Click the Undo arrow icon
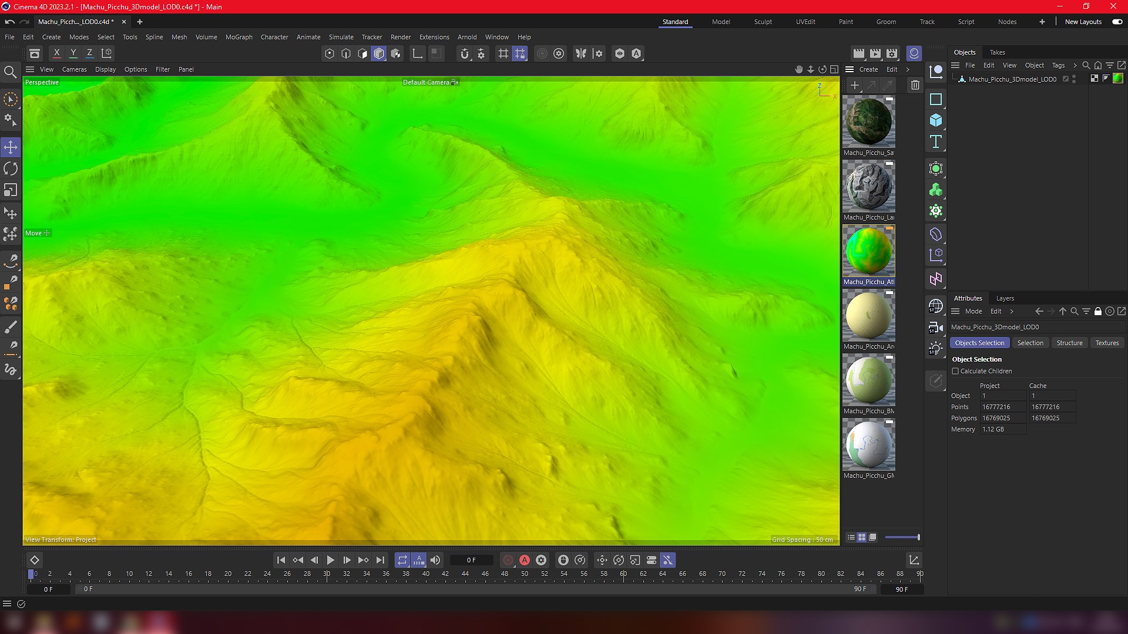 click(10, 22)
